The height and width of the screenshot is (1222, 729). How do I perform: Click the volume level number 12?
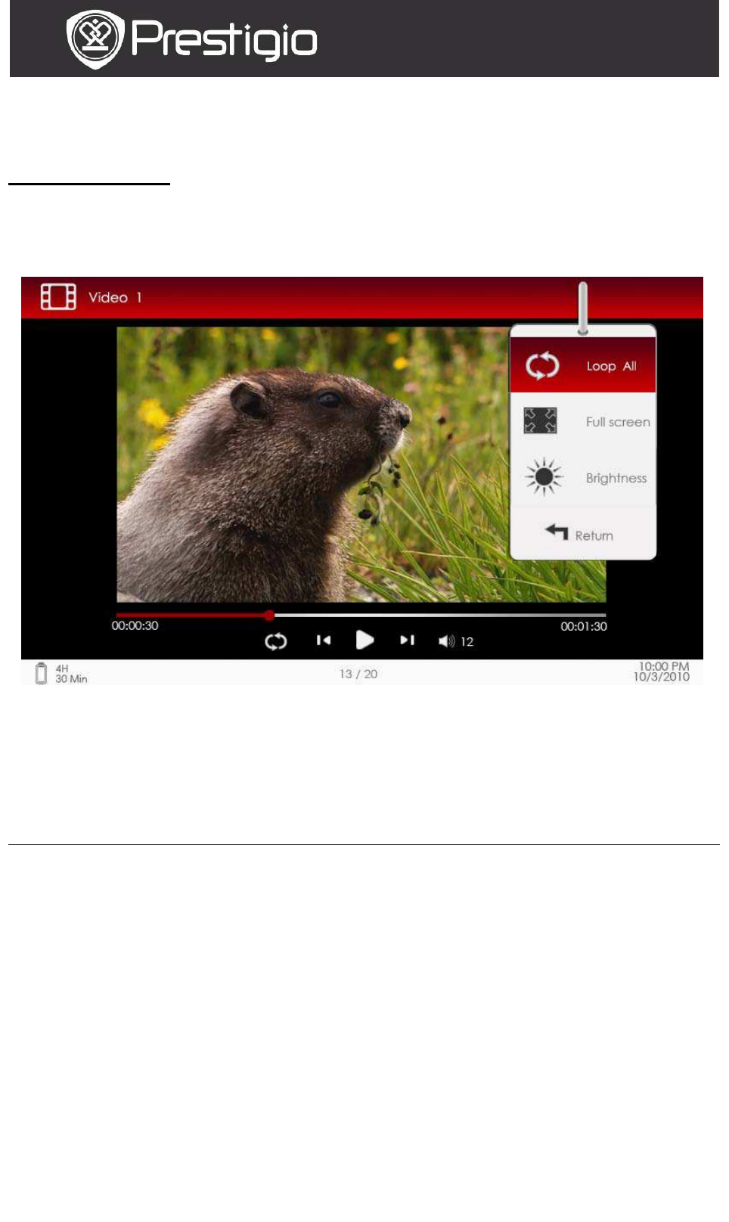[x=467, y=642]
